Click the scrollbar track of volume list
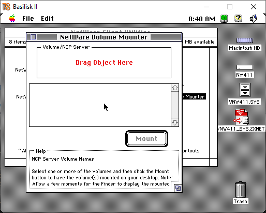The width and height of the screenshot is (266, 213). (175, 105)
